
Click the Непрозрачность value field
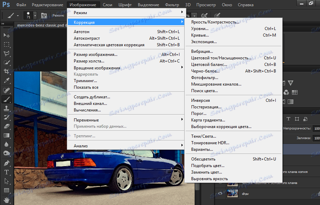316,128
